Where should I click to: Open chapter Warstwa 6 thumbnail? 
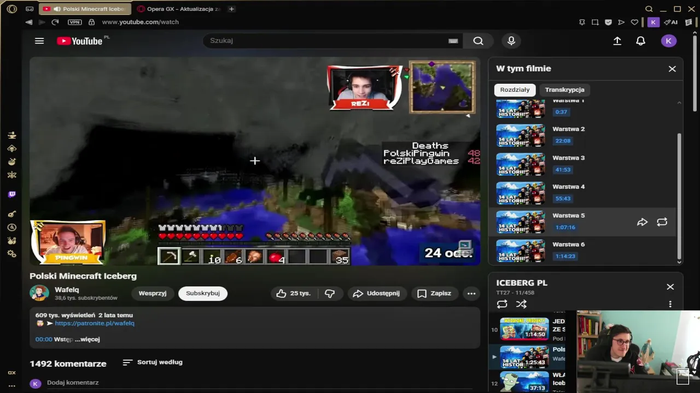tap(521, 251)
